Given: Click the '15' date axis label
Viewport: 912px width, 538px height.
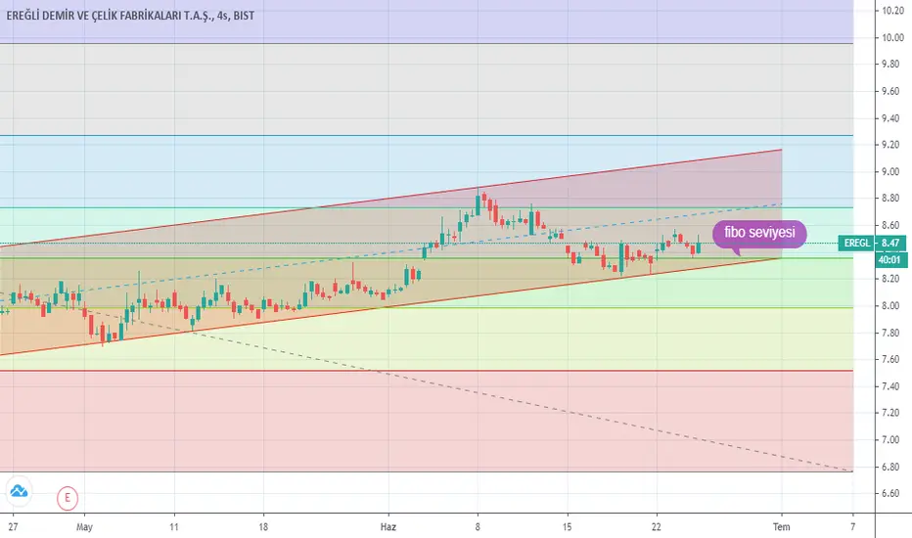Looking at the screenshot, I should (x=568, y=527).
